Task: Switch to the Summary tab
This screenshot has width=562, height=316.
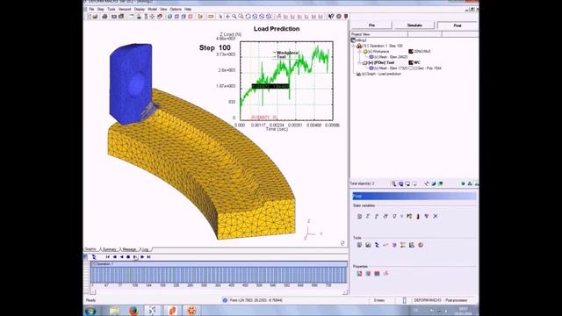Action: 109,249
